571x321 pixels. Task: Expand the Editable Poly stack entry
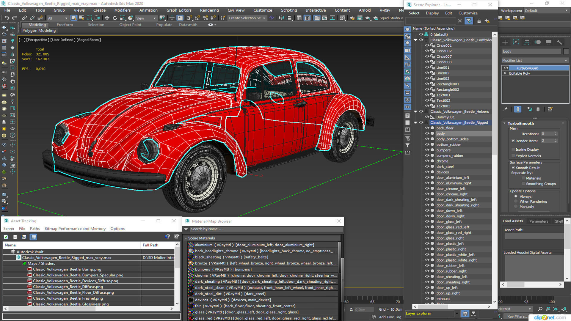coord(505,73)
